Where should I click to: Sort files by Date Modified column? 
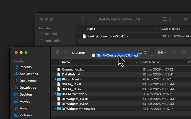click(151, 62)
